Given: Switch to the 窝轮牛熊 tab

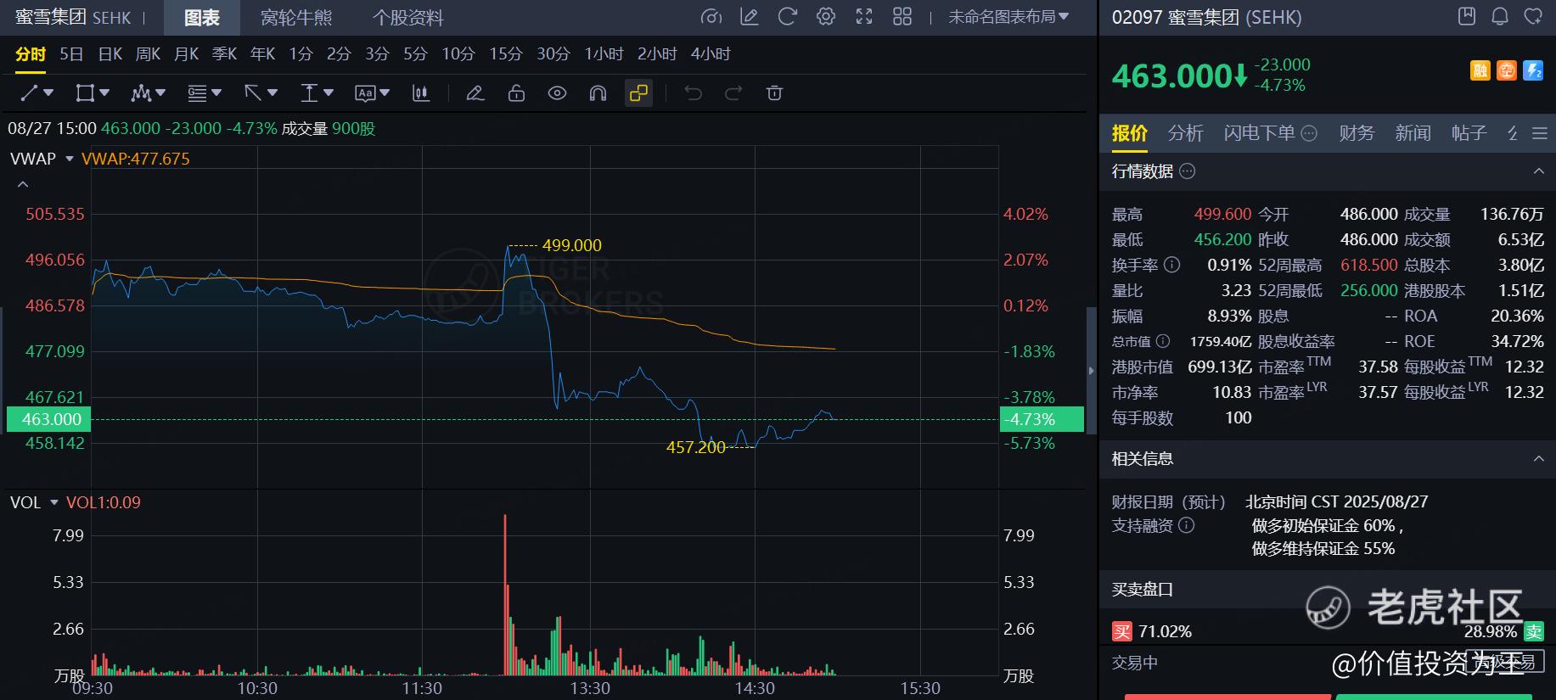Looking at the screenshot, I should click(x=296, y=18).
